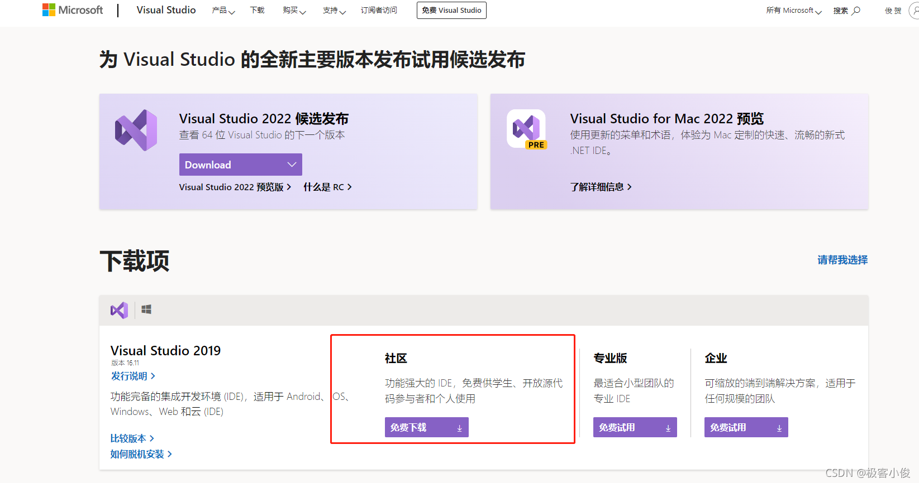919x483 pixels.
Task: Go to Visual Studio home in navigation
Action: (166, 10)
